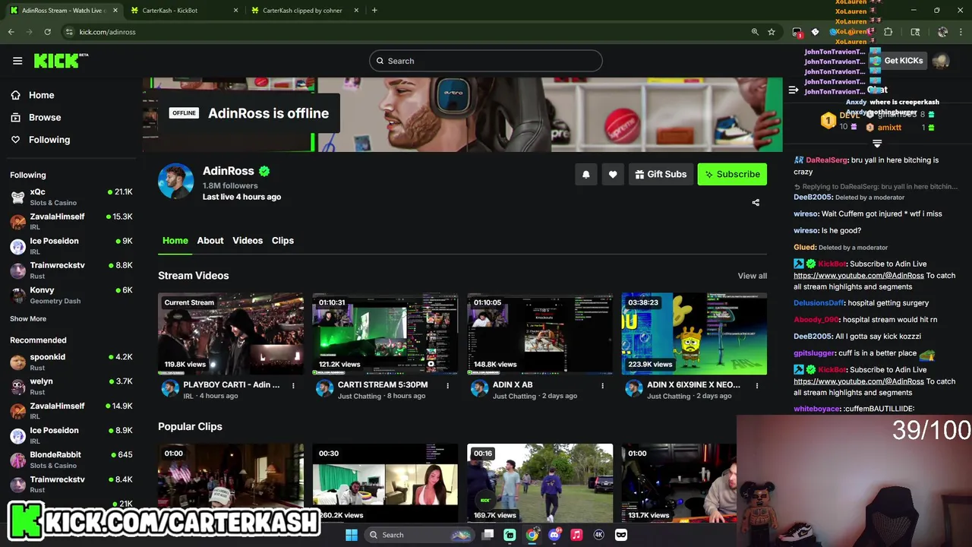Open ADIN X 6IX9INE video thumbnail
The width and height of the screenshot is (972, 547).
pos(694,334)
